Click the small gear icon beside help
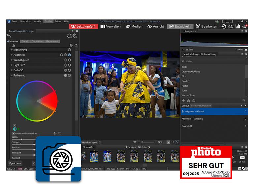The height and width of the screenshot is (190, 254). (76, 45)
